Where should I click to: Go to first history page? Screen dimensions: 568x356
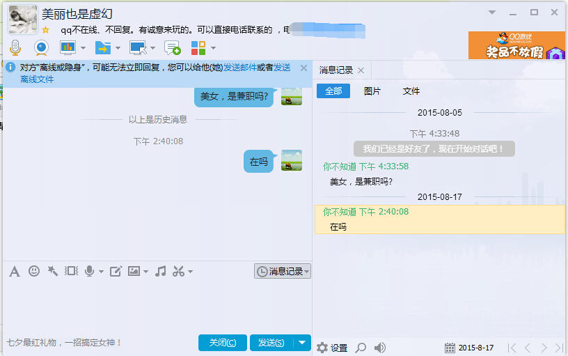pos(512,348)
